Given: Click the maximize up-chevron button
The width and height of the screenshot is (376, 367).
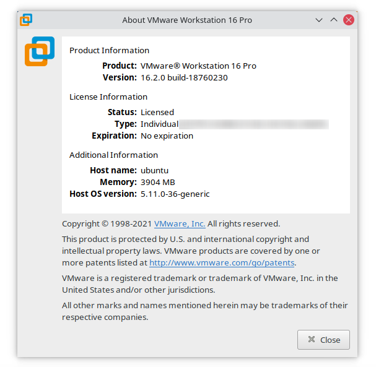Looking at the screenshot, I should pos(333,20).
